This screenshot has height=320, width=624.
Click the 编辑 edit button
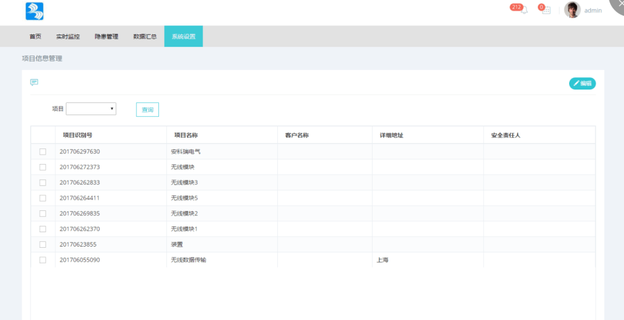click(x=582, y=83)
